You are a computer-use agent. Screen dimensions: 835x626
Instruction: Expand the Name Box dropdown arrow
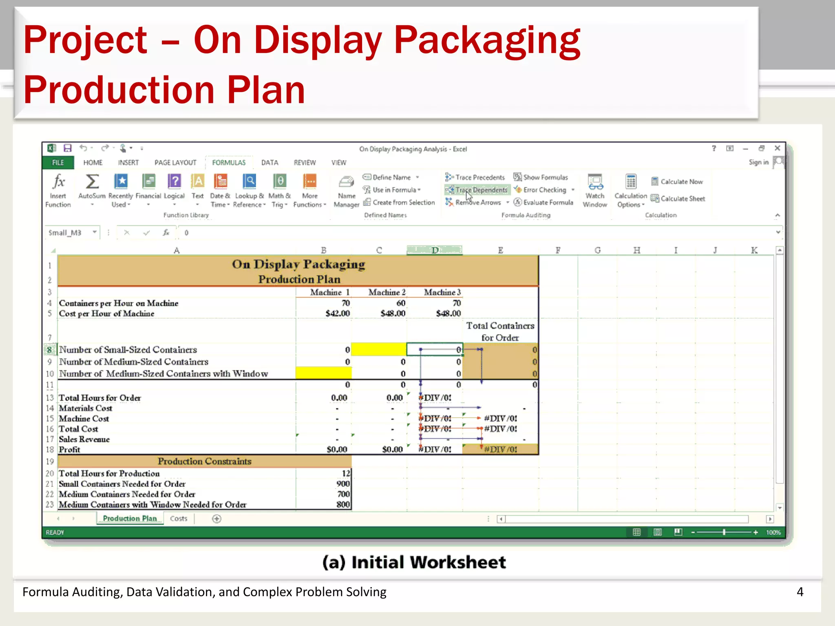[95, 232]
